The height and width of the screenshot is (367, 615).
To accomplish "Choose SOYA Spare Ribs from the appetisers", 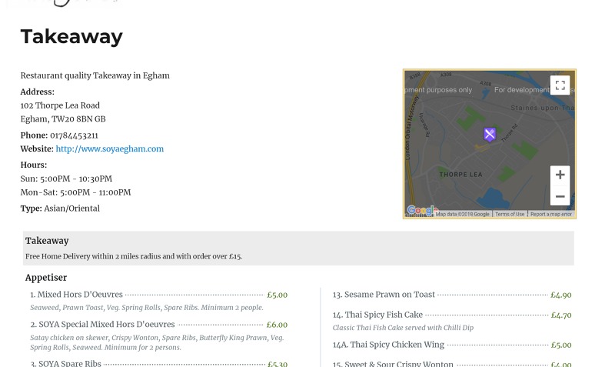I will 69,363.
